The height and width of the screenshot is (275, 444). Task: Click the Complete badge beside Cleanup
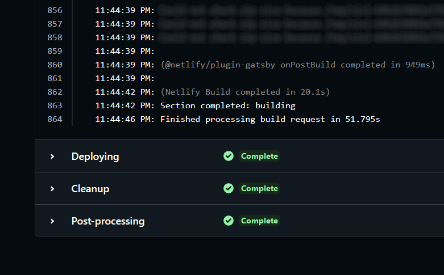(x=259, y=188)
